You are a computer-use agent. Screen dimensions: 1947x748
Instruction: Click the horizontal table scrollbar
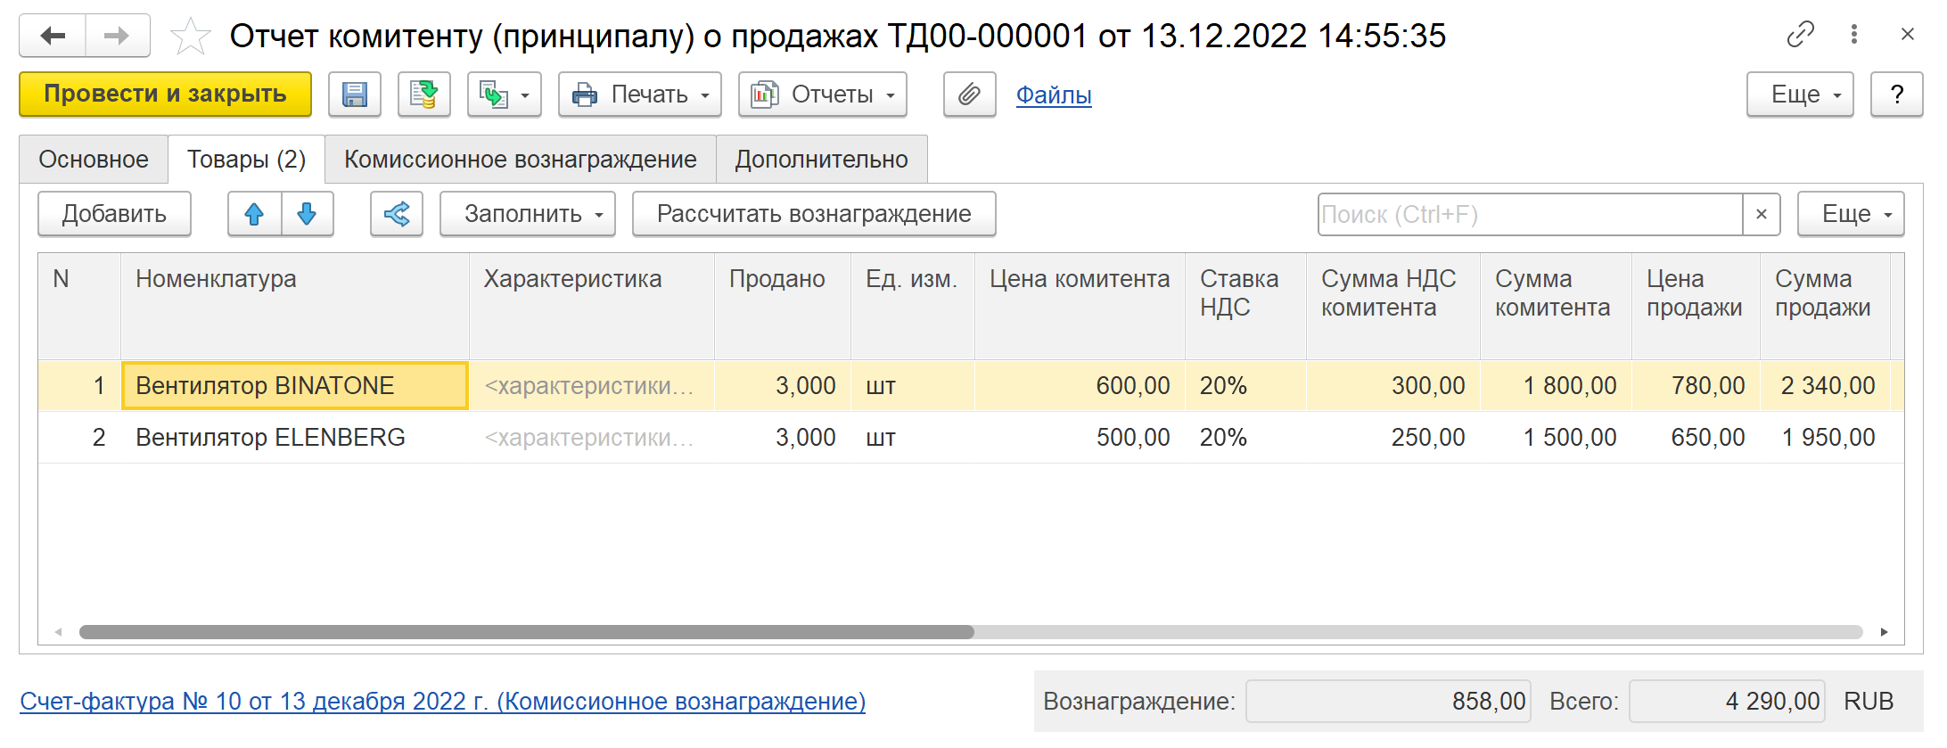pyautogui.click(x=526, y=632)
